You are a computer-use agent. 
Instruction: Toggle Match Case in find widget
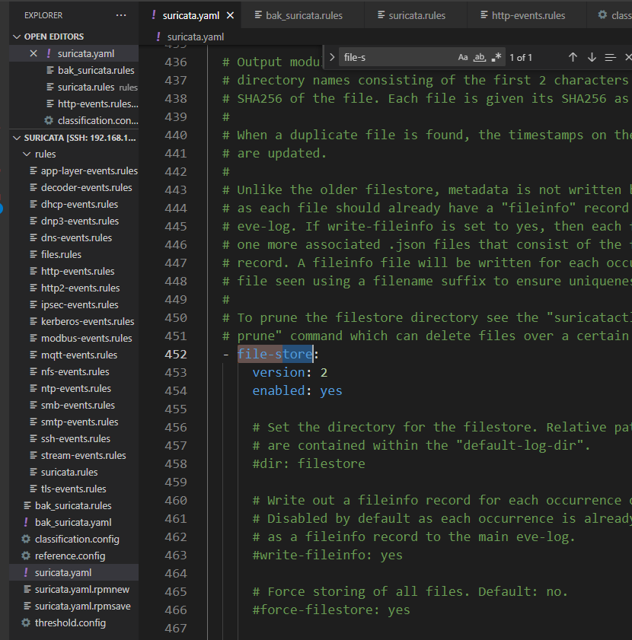point(462,58)
